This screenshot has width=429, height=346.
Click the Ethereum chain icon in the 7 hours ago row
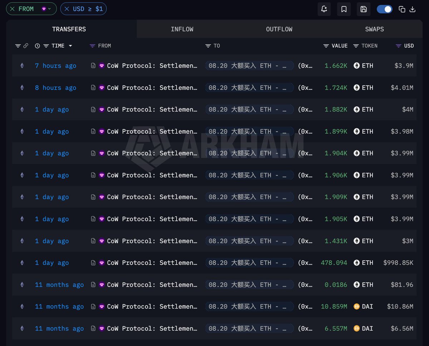pyautogui.click(x=22, y=66)
